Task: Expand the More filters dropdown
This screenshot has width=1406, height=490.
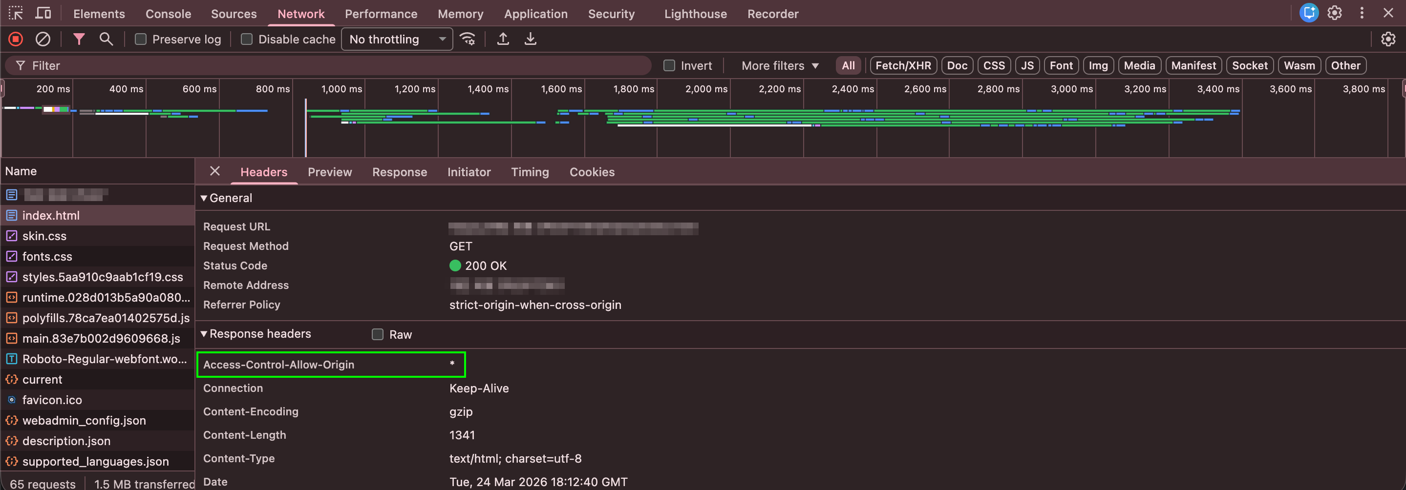Action: point(779,65)
